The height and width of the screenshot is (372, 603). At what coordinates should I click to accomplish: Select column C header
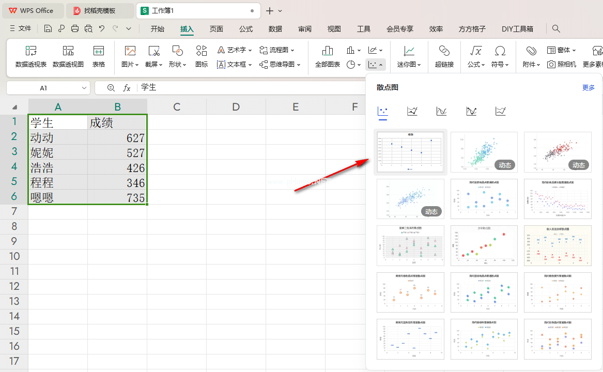pos(177,107)
